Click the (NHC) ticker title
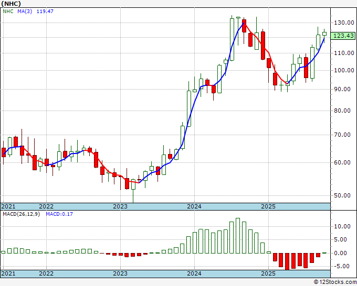 (x=12, y=4)
